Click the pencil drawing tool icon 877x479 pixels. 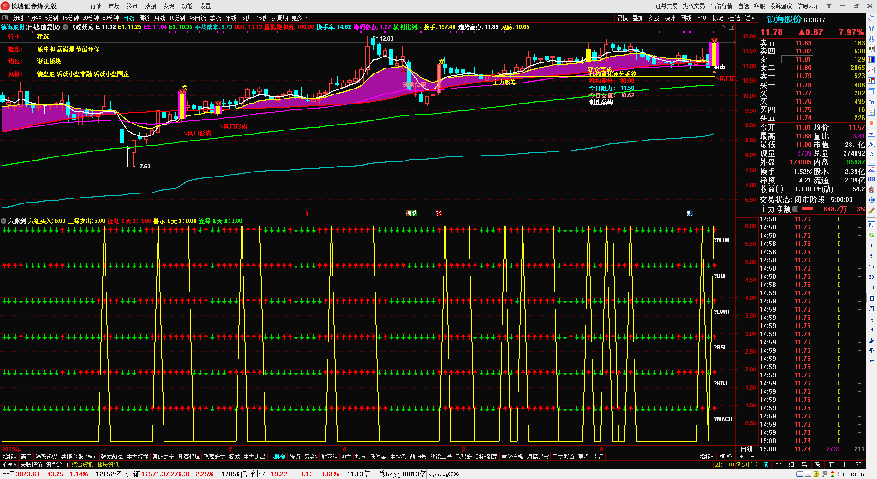click(x=872, y=211)
